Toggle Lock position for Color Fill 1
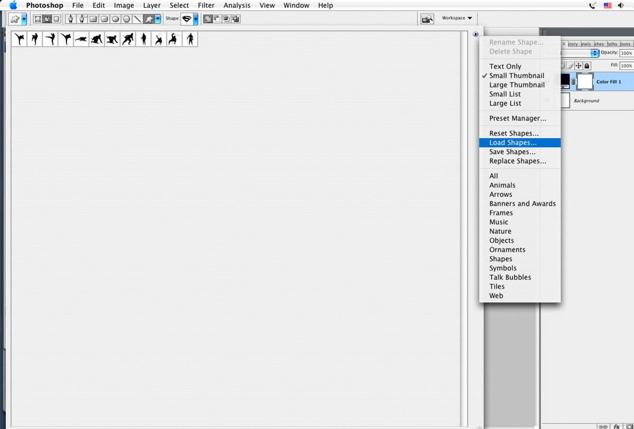 pos(579,65)
